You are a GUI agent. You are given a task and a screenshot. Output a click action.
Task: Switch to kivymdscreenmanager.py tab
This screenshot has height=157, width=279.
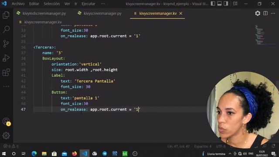tap(41, 14)
